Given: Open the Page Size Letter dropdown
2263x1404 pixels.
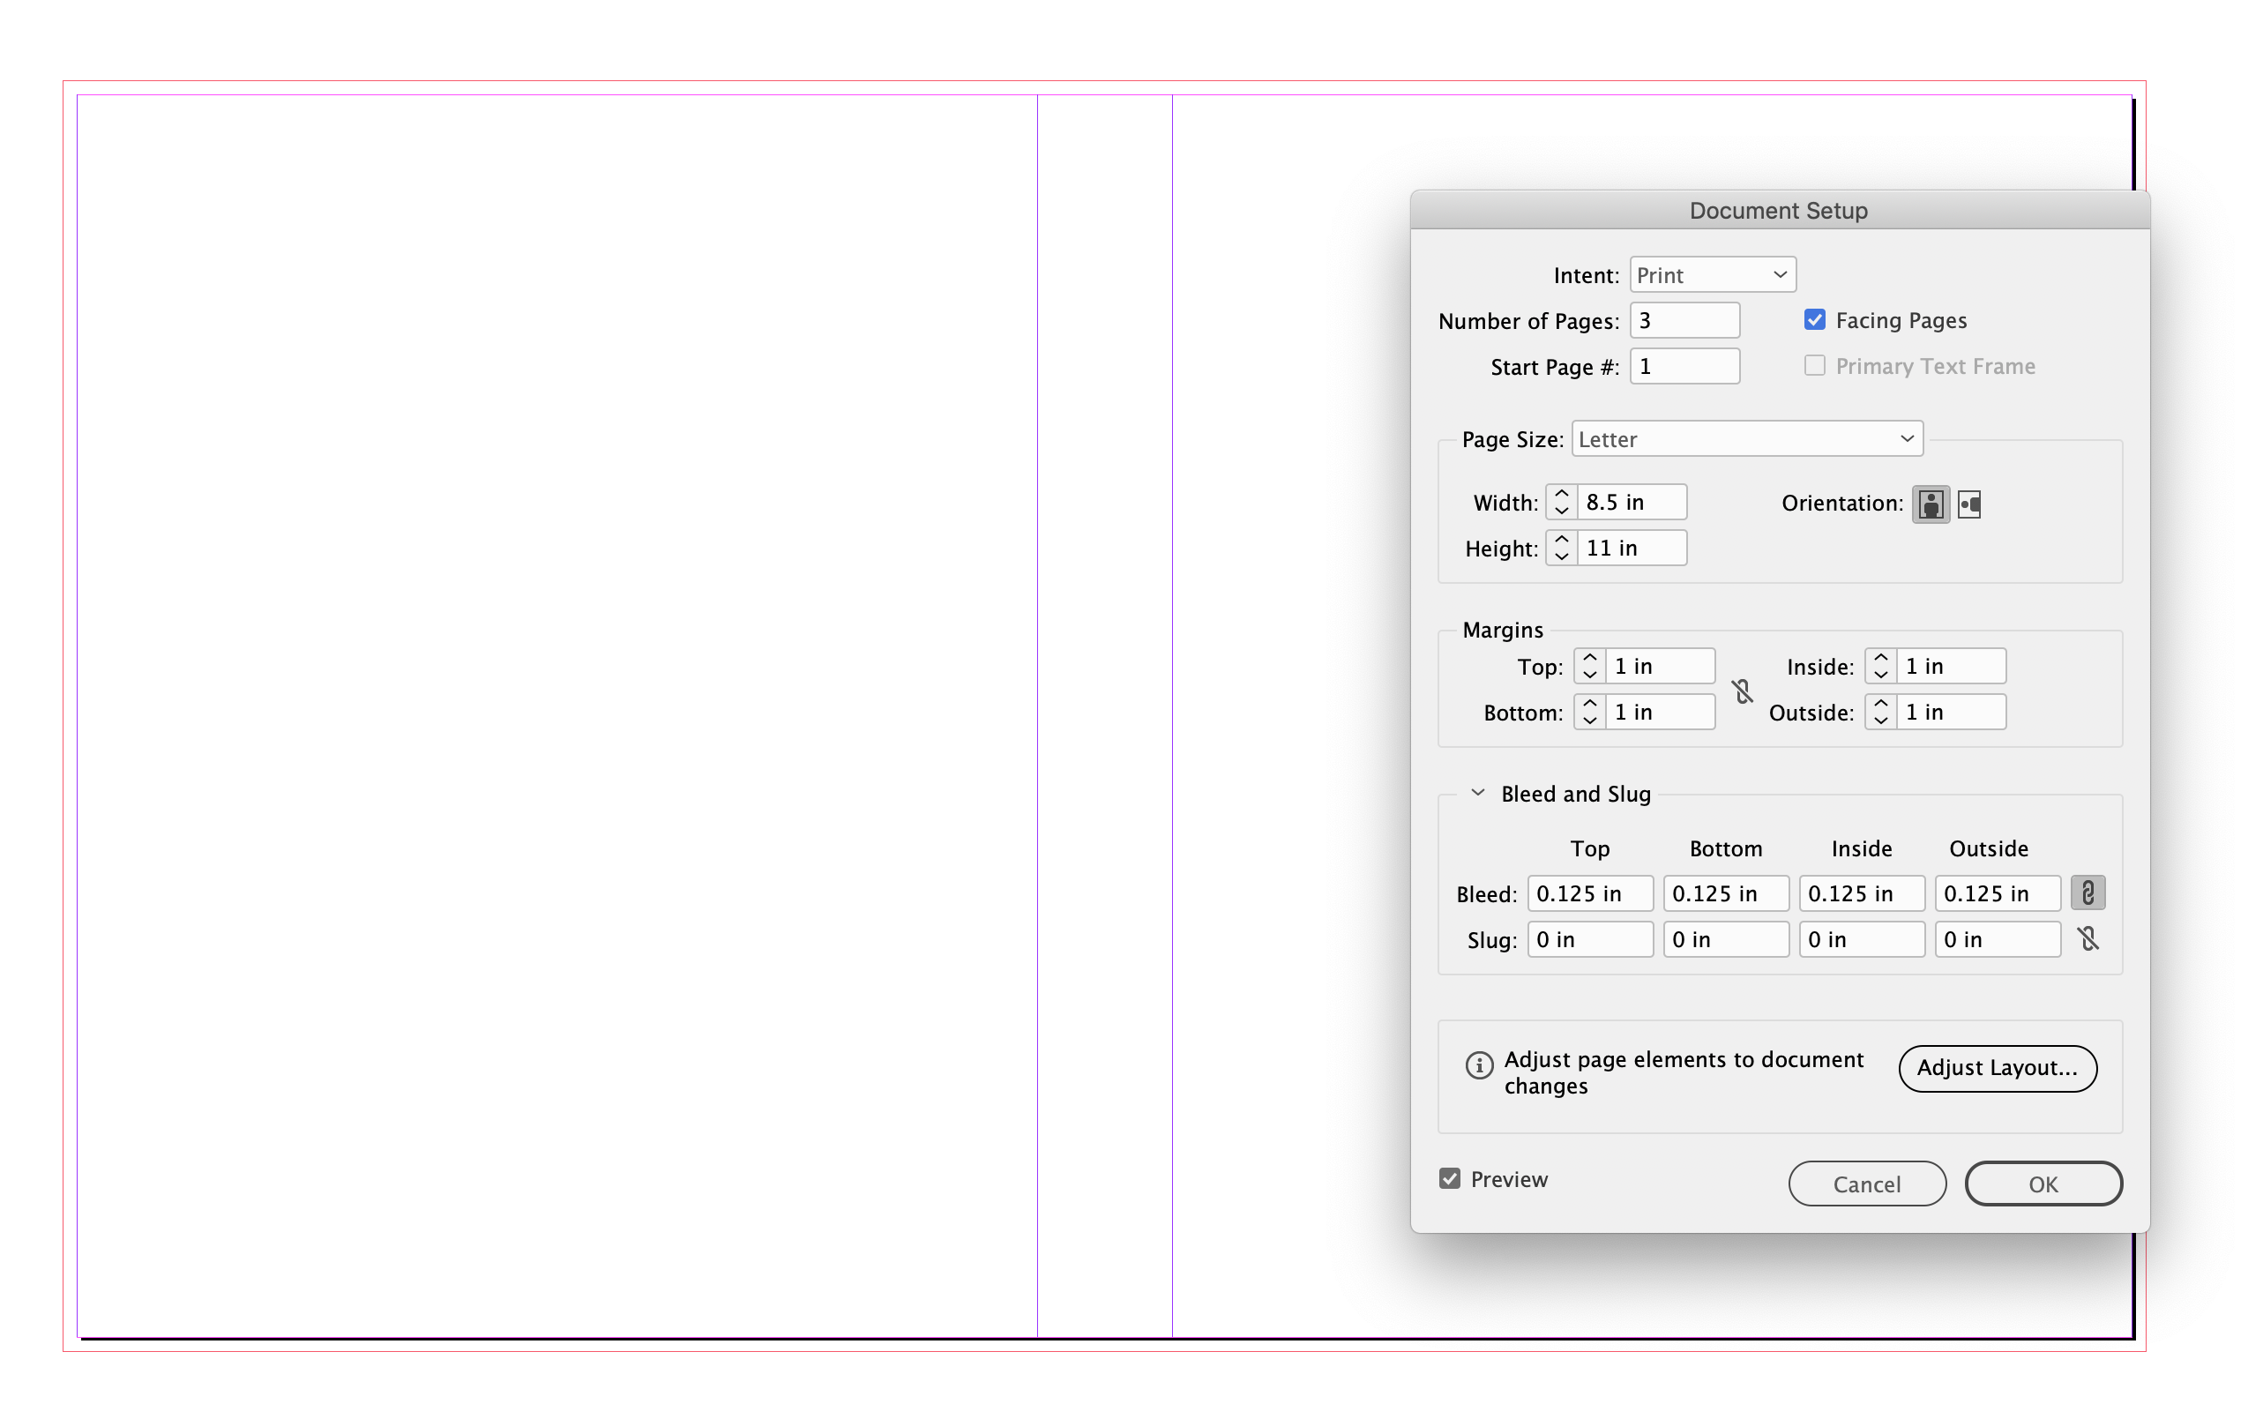Looking at the screenshot, I should click(x=1746, y=439).
